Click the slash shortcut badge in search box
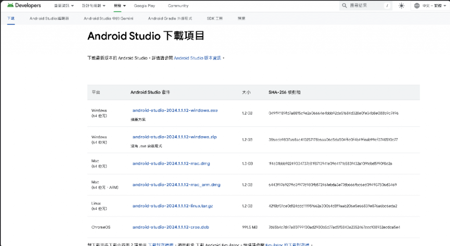 387,6
